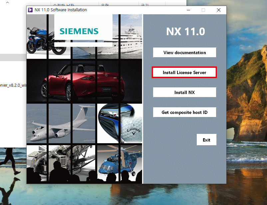Start the Install NX option
Image resolution: width=267 pixels, height=205 pixels.
pos(184,92)
